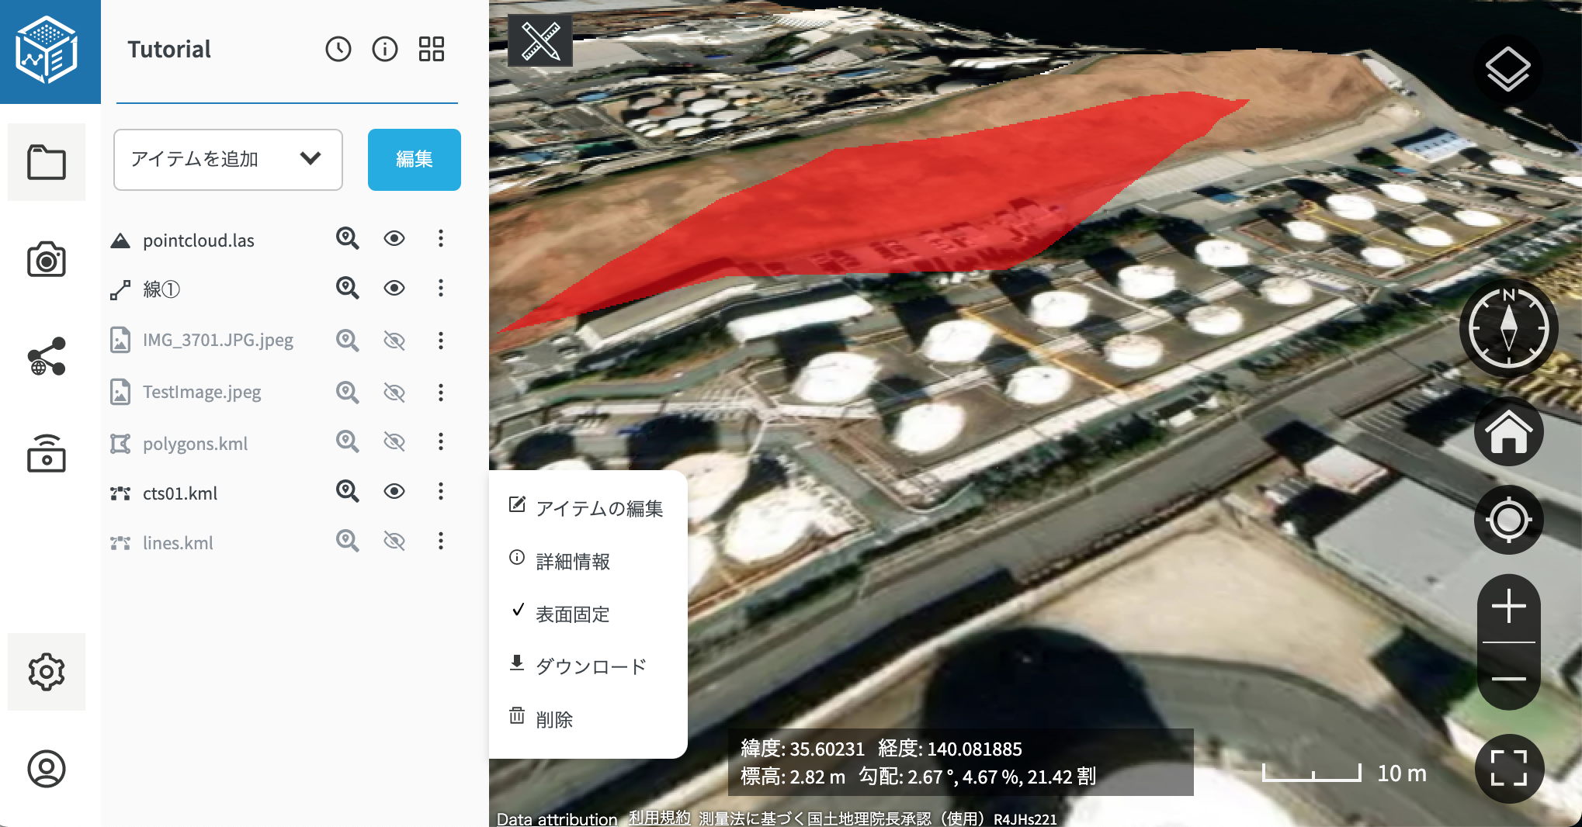Select the measurement tool on the map
Screen dimensions: 1582x827
(x=540, y=40)
